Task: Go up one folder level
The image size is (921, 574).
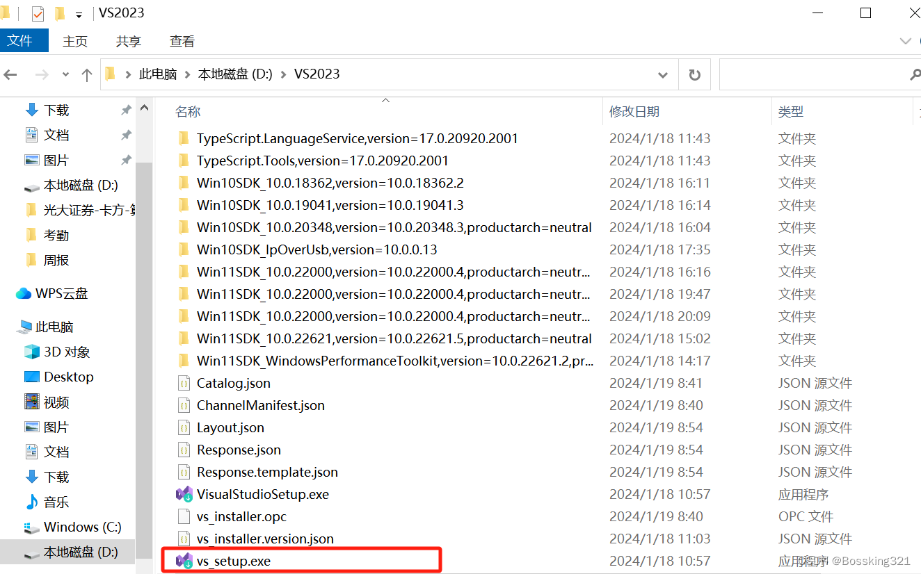Action: tap(86, 74)
